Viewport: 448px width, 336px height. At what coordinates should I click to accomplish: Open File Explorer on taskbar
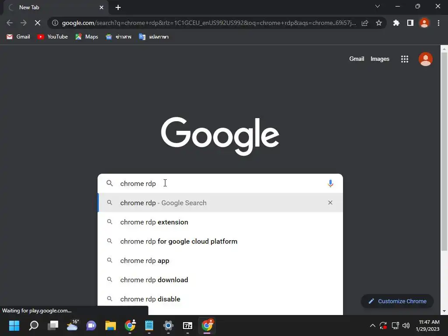pos(111,325)
